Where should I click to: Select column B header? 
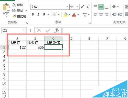35,39
